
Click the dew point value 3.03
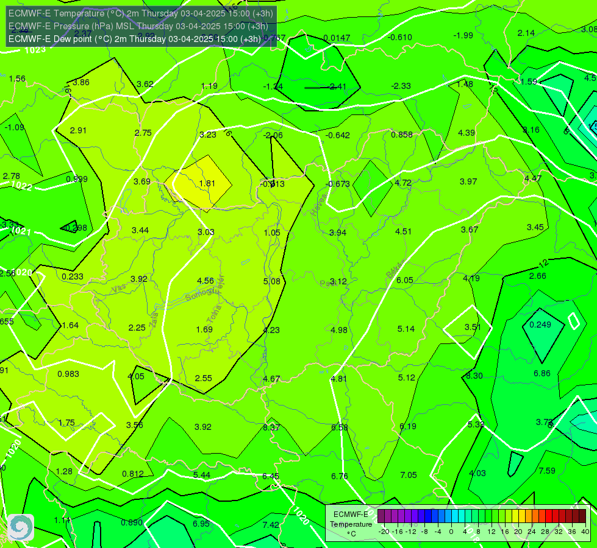(x=206, y=232)
